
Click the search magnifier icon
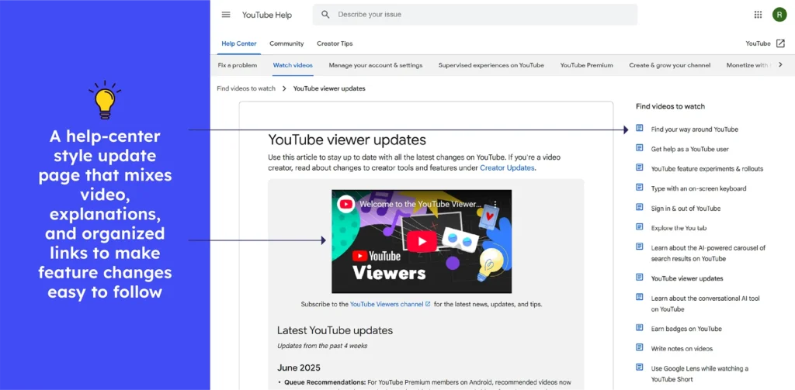[x=325, y=15]
